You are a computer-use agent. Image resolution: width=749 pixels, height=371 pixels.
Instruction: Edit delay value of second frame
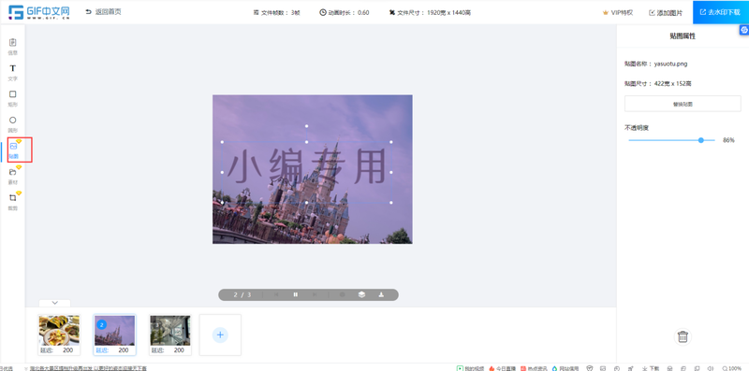click(124, 350)
